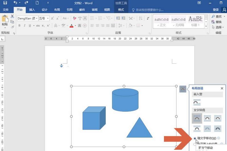Screen dimensions: 227x151
Task: Click the Clear Formatting eraser icon
Action: coord(75,18)
